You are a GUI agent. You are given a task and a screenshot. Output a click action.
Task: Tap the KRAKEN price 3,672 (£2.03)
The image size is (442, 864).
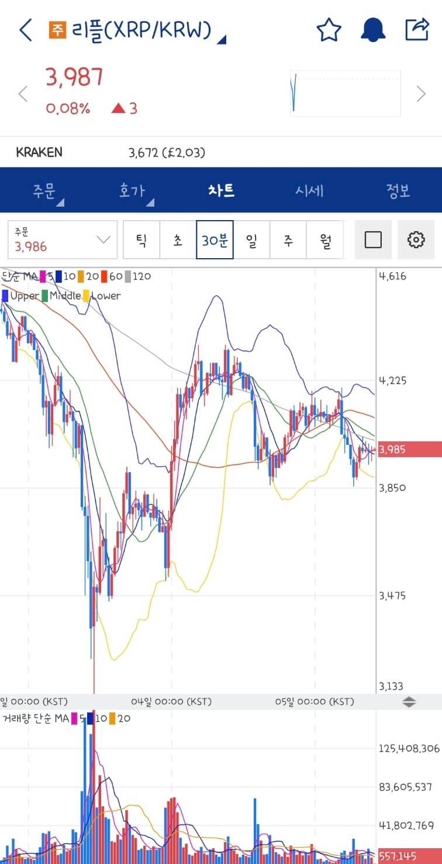click(x=167, y=153)
